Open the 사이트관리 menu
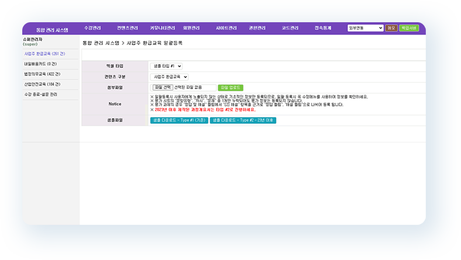 pyautogui.click(x=226, y=28)
